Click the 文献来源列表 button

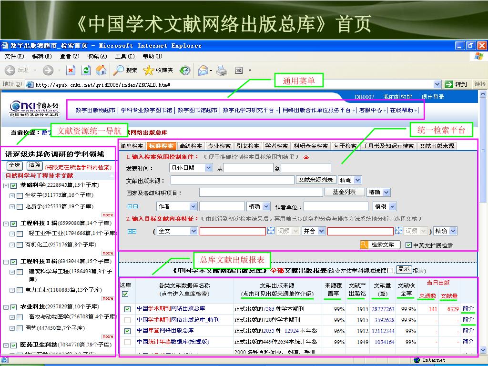click(315, 180)
